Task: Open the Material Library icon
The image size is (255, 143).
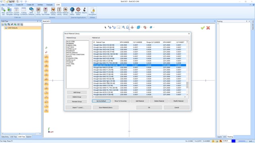Action: coord(65,11)
